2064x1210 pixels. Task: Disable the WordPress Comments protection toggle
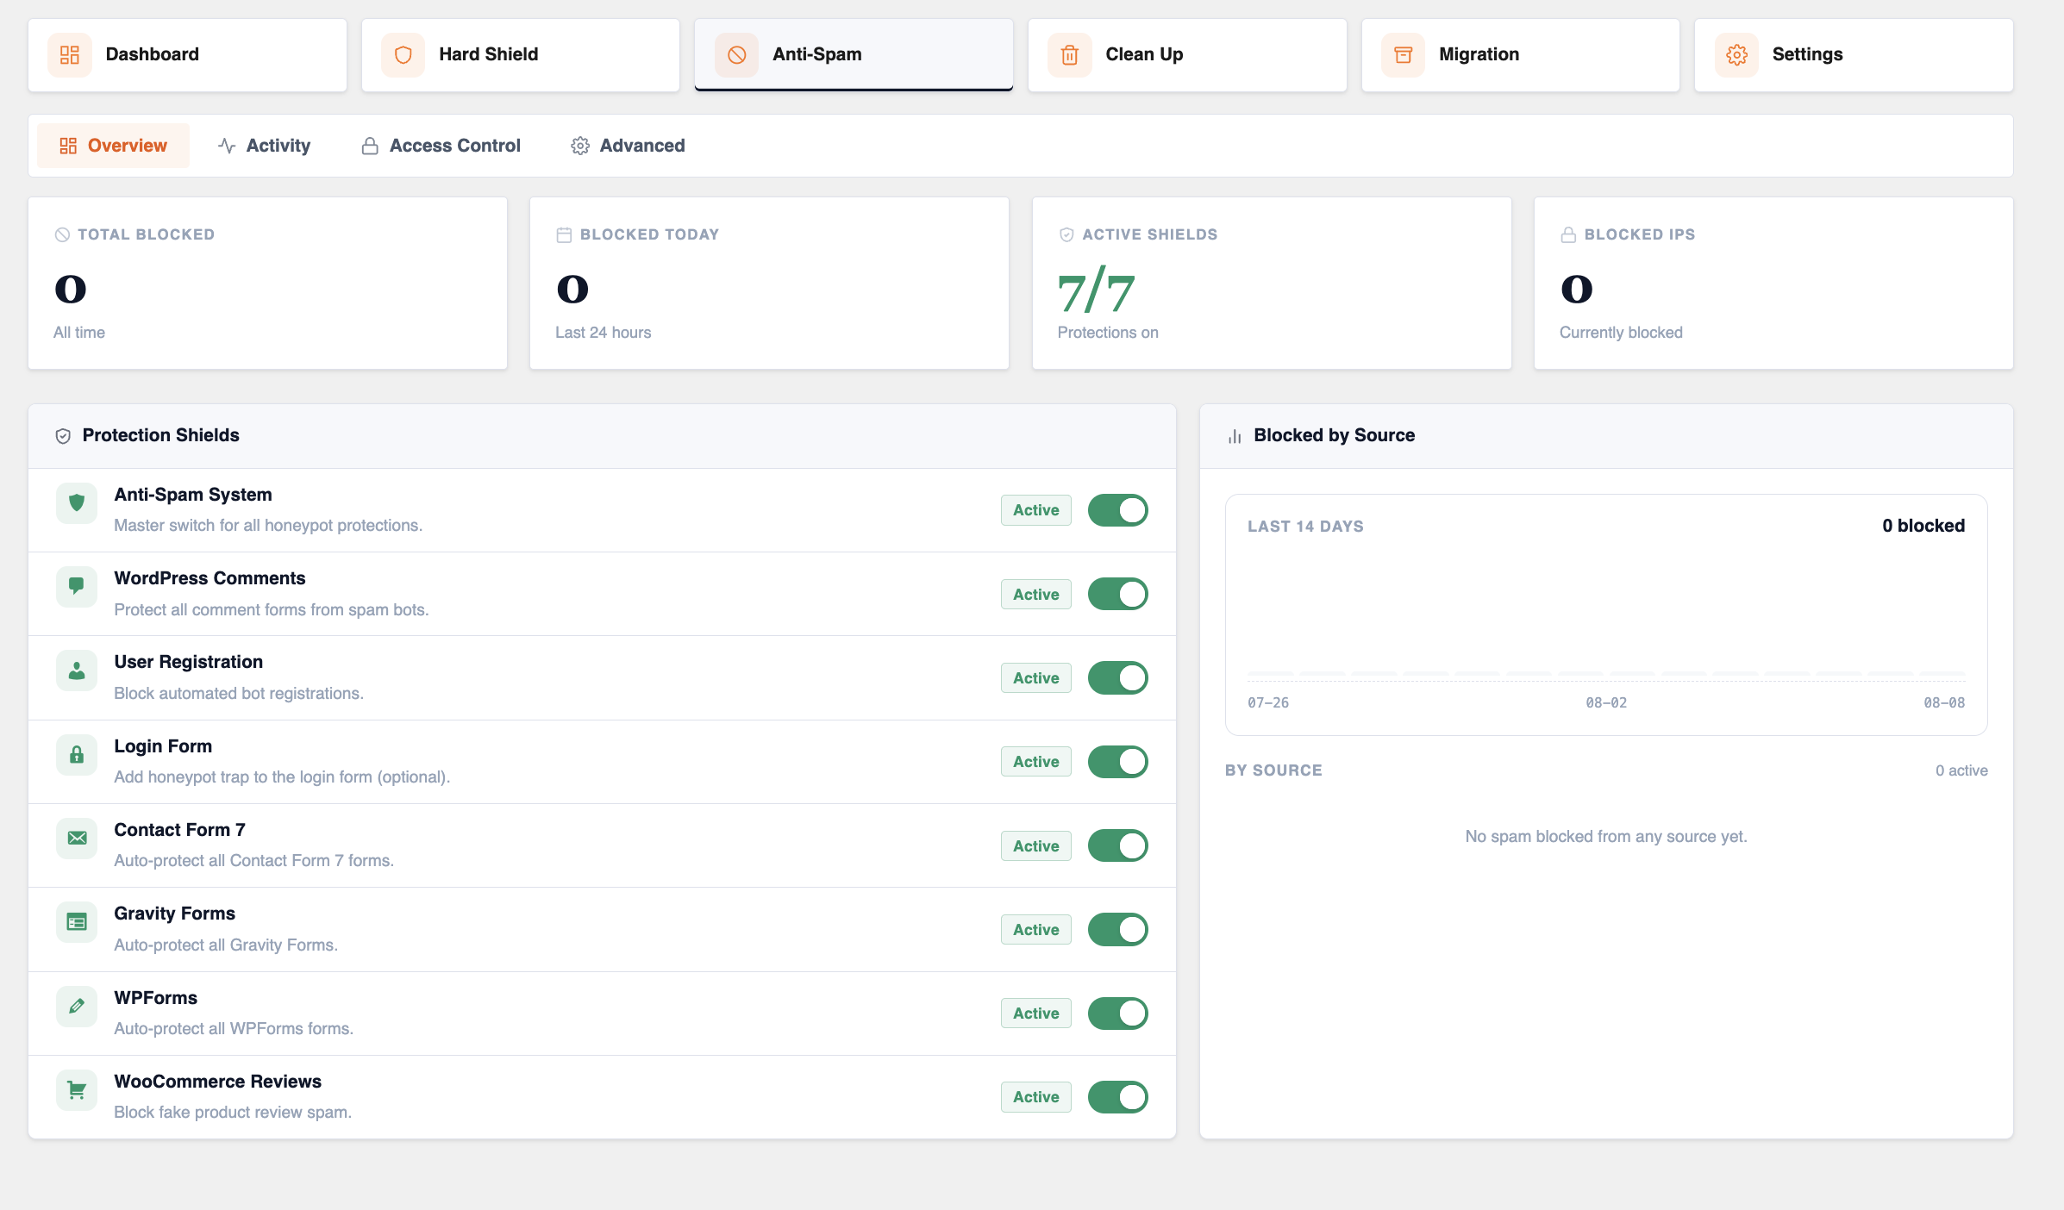1117,594
